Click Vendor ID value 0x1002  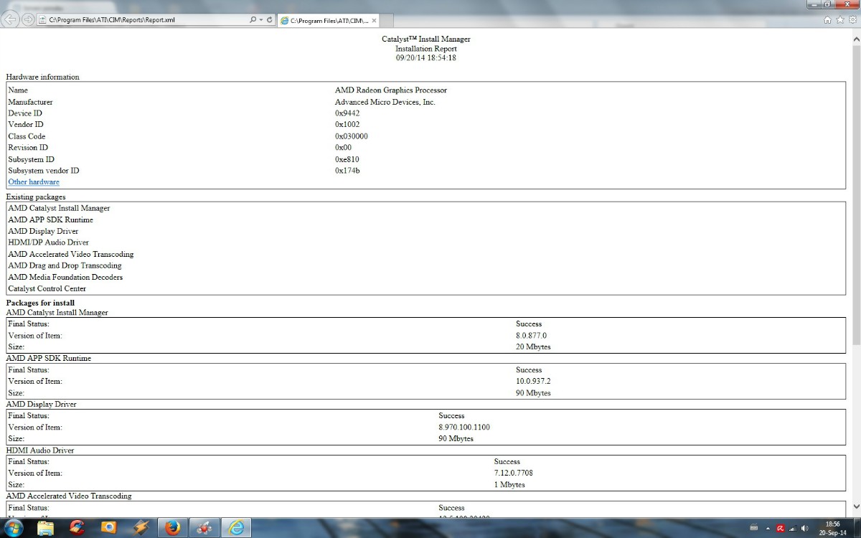[347, 125]
